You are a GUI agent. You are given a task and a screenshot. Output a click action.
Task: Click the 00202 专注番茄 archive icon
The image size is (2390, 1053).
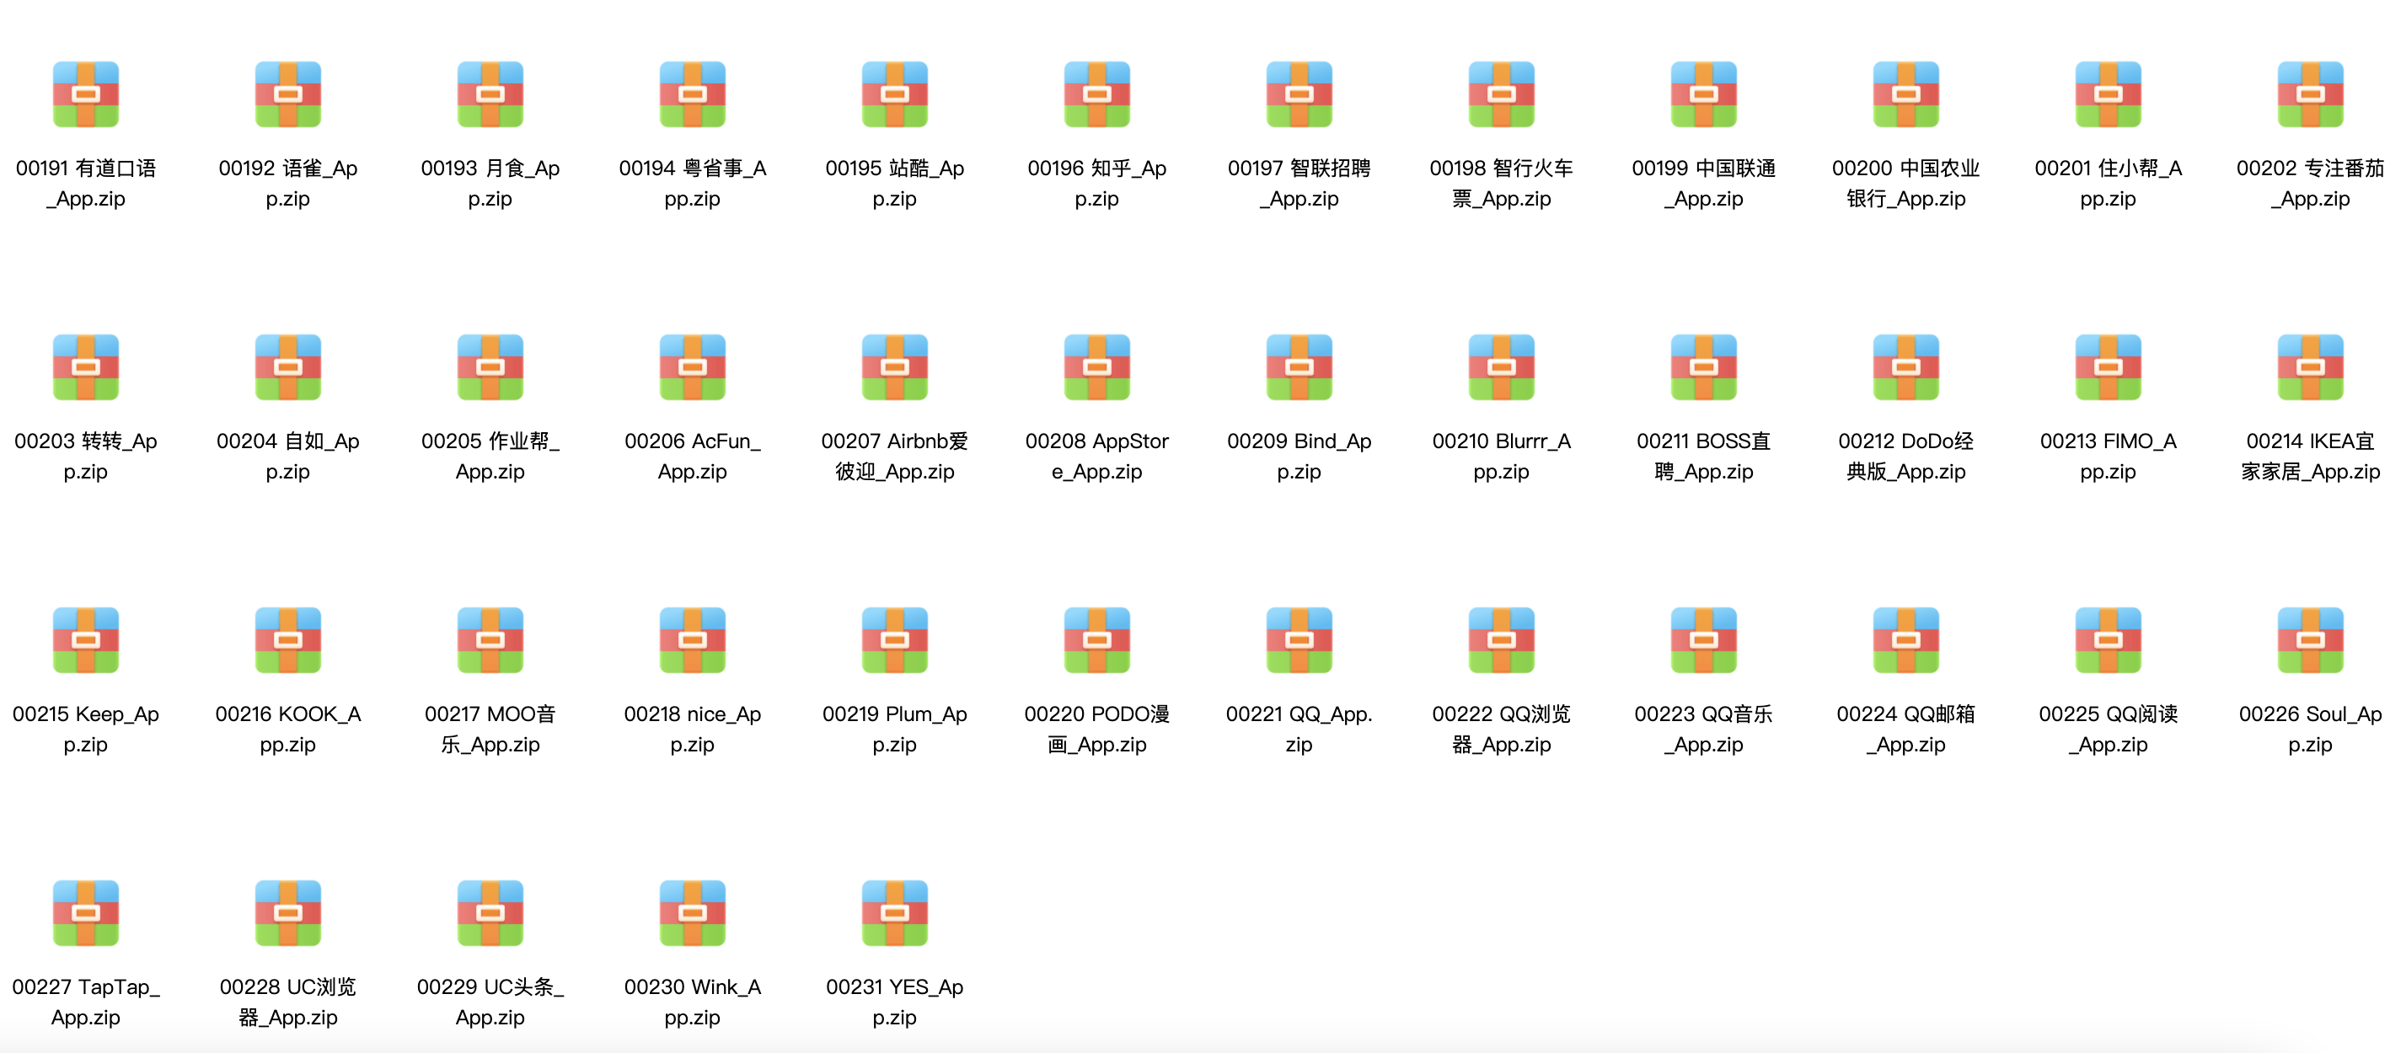coord(2310,94)
